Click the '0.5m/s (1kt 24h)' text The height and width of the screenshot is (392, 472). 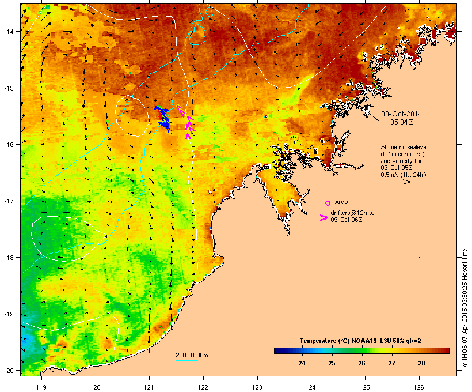pos(404,175)
